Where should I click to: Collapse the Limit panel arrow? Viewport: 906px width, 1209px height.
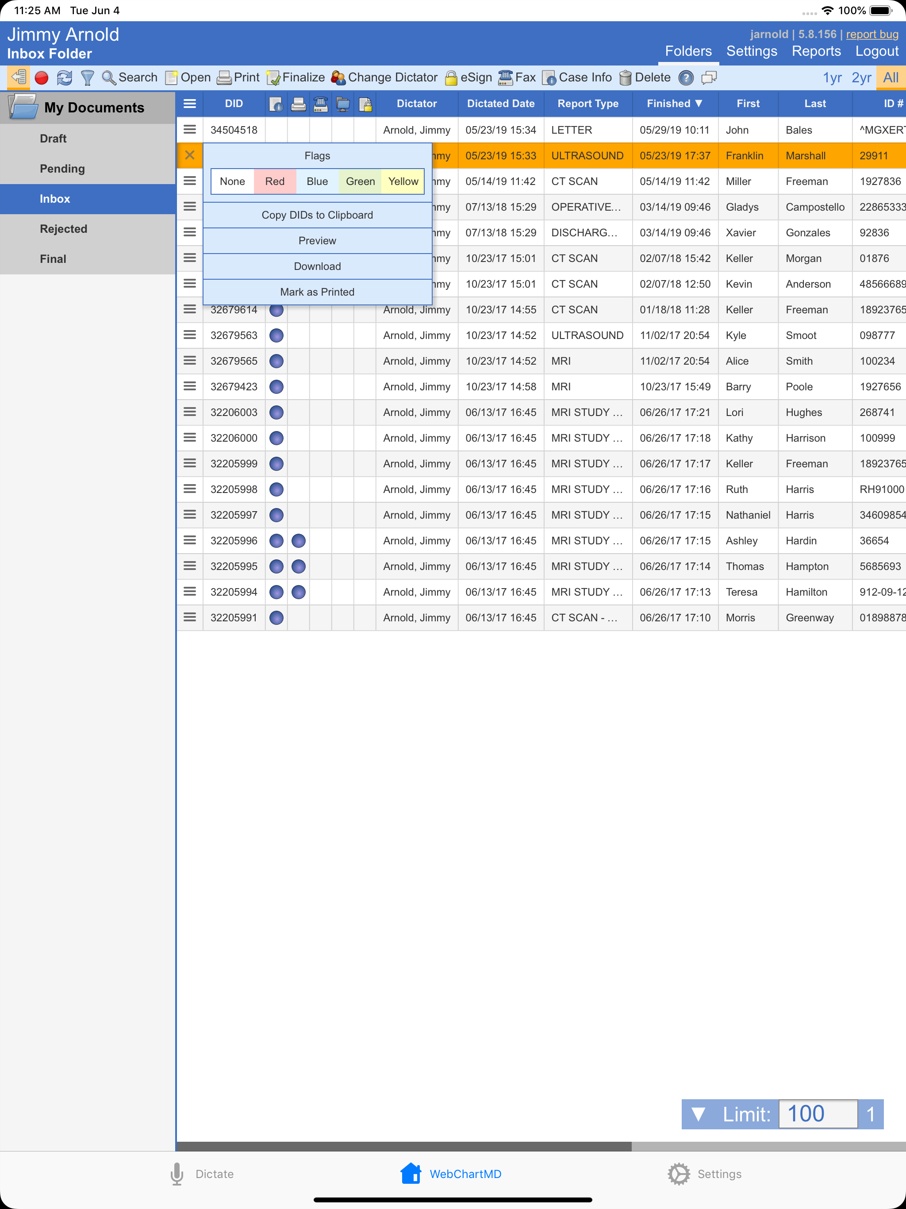pyautogui.click(x=698, y=1114)
